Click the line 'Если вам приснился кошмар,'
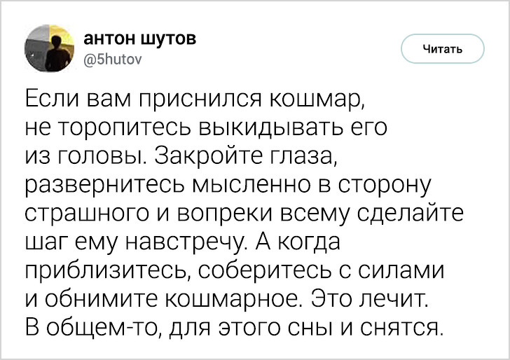The height and width of the screenshot is (360, 510). click(195, 98)
